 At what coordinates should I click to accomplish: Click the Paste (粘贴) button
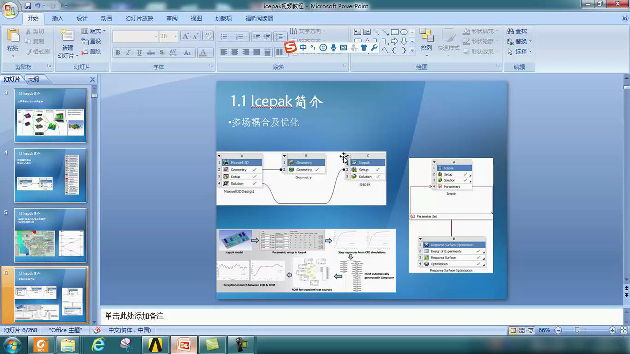13,42
